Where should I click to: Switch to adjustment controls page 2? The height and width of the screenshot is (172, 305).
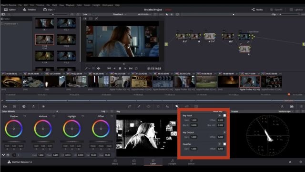coord(18,155)
